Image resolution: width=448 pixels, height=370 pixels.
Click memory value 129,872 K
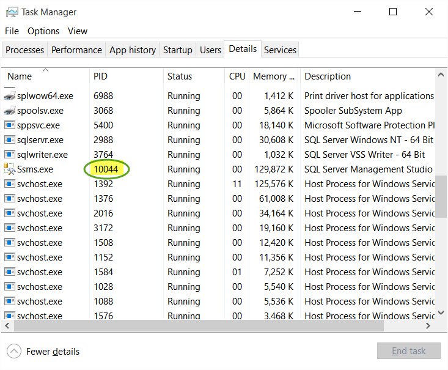[x=274, y=169]
